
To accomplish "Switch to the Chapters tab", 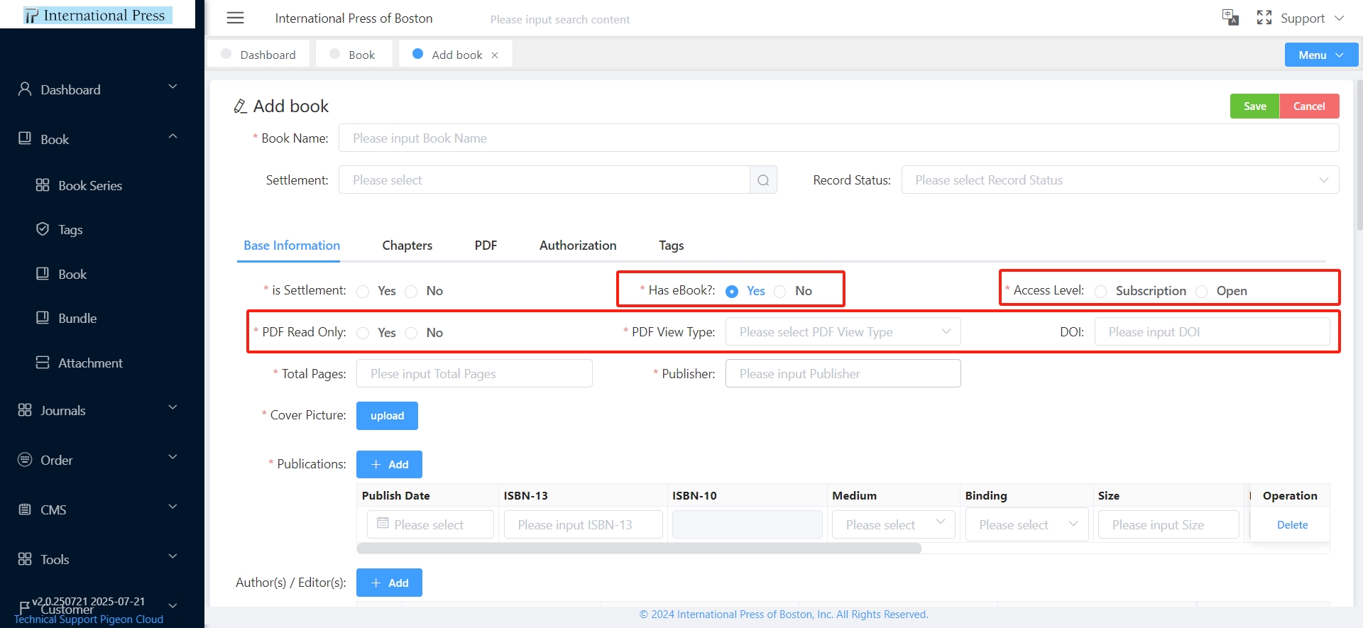I will [x=407, y=246].
